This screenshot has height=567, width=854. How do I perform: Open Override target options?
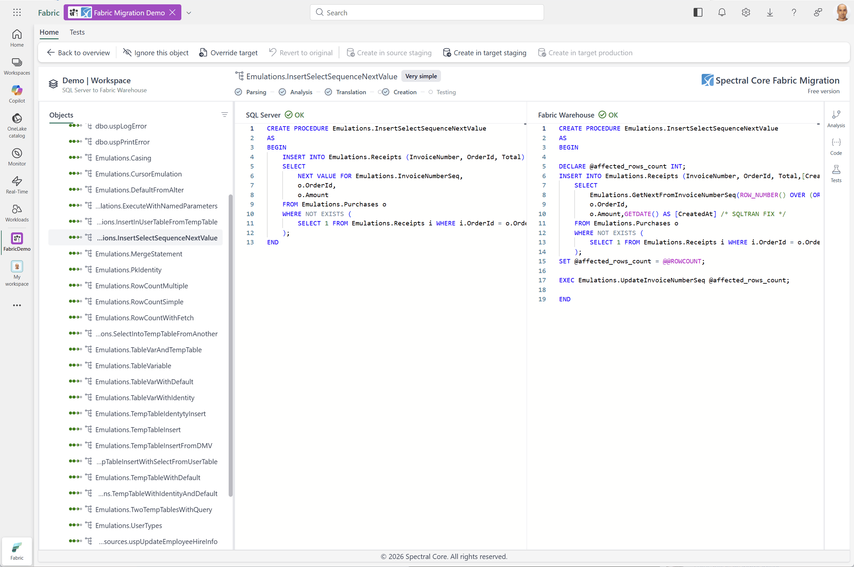tap(228, 53)
